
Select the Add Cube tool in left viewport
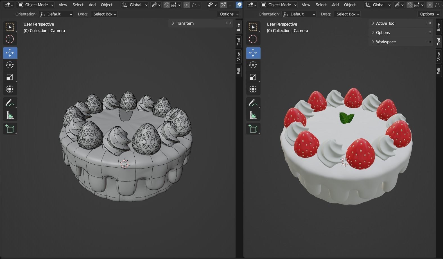tap(10, 129)
